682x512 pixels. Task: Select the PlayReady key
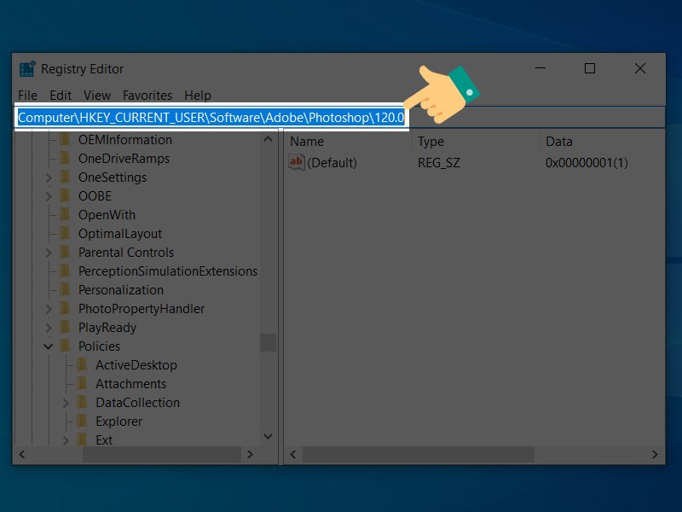[x=107, y=328]
